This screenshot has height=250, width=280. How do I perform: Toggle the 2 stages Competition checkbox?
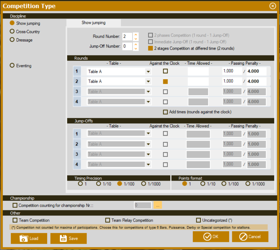150,48
